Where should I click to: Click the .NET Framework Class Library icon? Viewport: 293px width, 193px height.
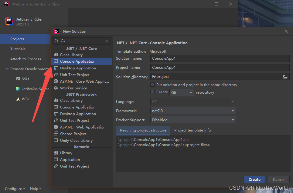point(56,100)
